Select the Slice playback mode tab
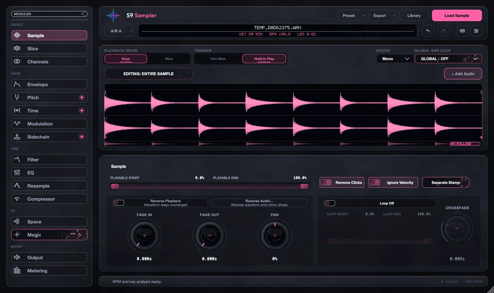Viewport: 494px width, 293px height. click(169, 59)
